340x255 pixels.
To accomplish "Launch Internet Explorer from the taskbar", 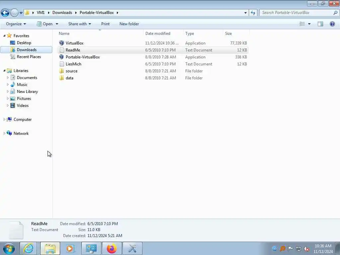I will pos(29,248).
